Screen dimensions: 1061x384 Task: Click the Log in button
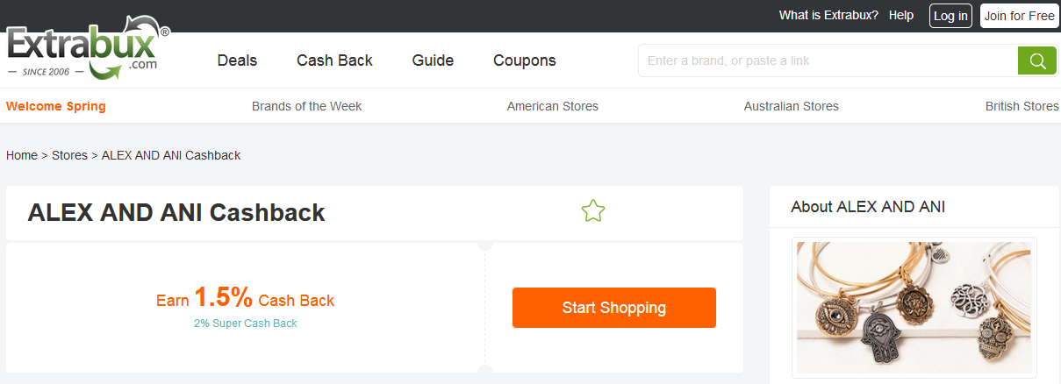[x=950, y=16]
